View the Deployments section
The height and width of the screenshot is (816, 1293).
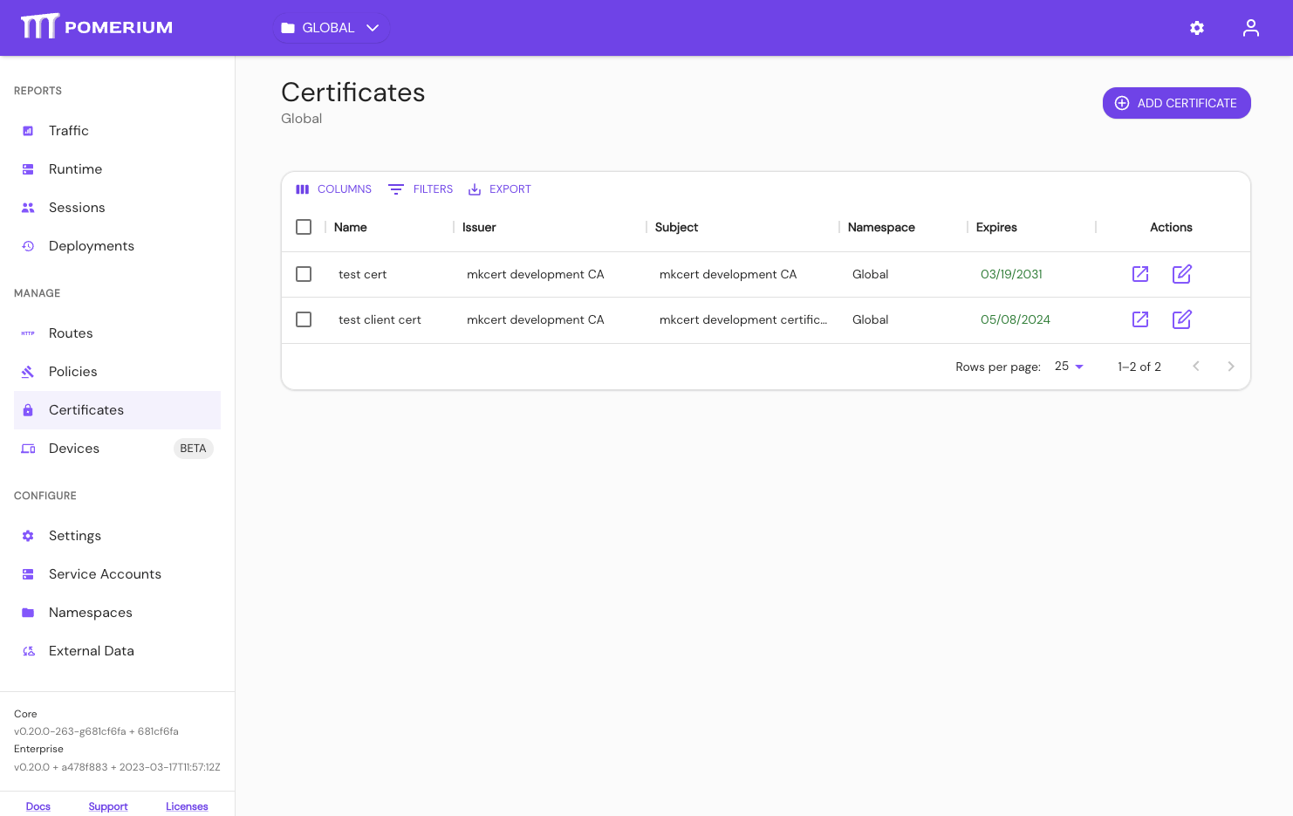point(91,245)
